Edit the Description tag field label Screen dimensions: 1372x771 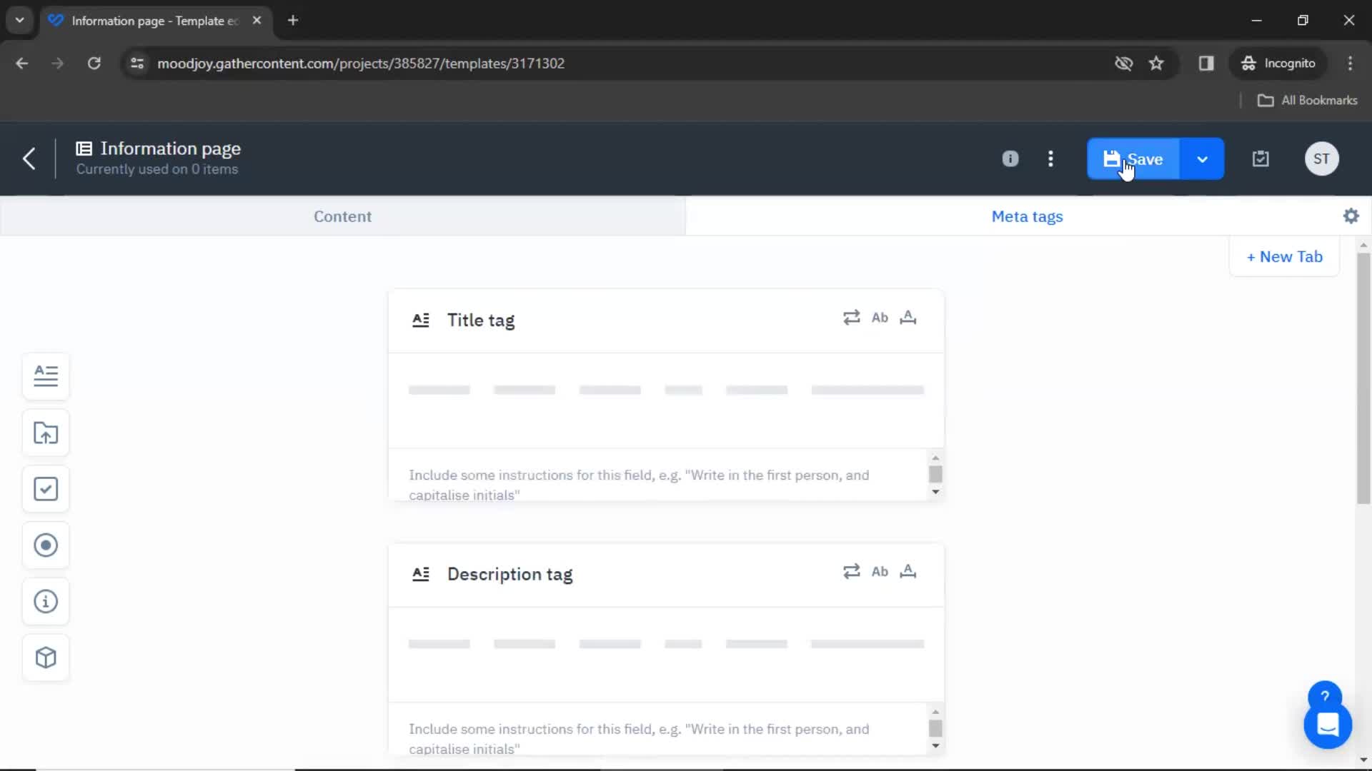tap(510, 575)
